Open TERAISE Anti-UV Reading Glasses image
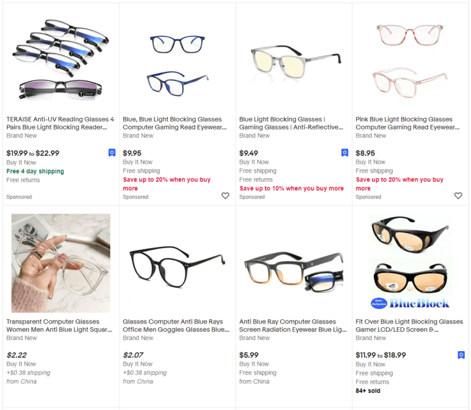The height and width of the screenshot is (410, 471). pos(61,60)
